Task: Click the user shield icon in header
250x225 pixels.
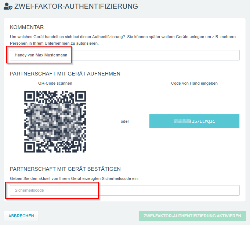Action: tap(8, 7)
